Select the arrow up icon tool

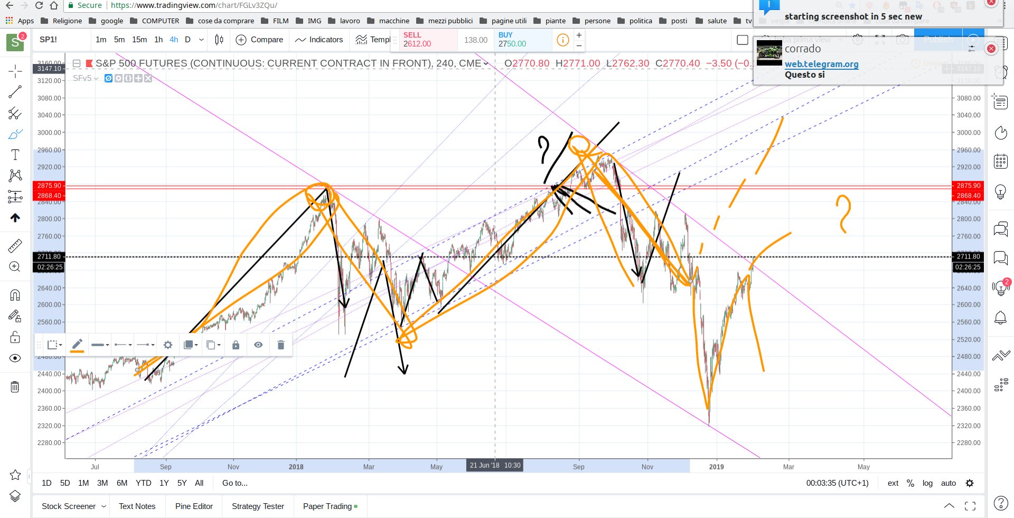15,218
